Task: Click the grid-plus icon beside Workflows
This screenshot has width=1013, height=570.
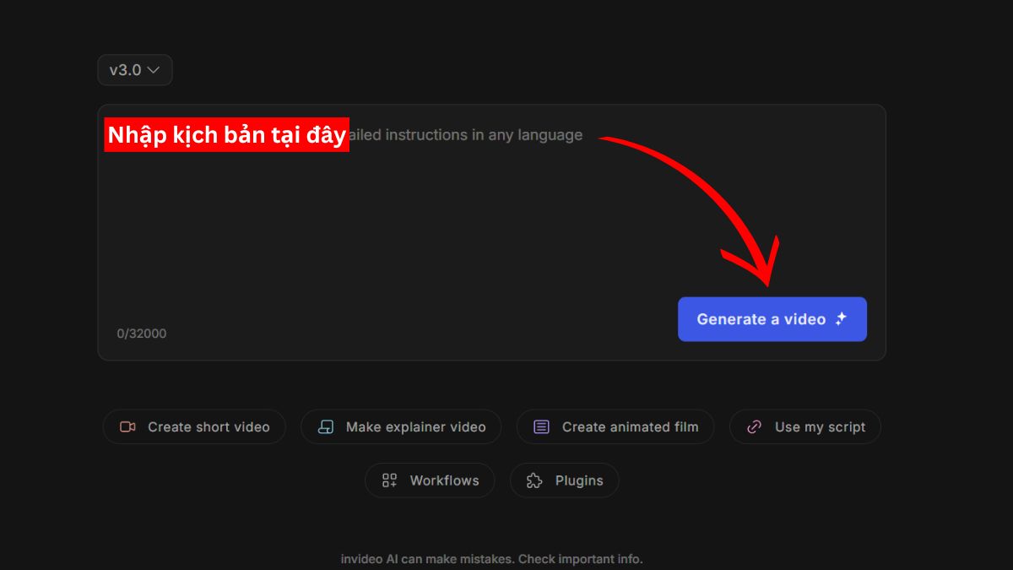Action: point(389,480)
